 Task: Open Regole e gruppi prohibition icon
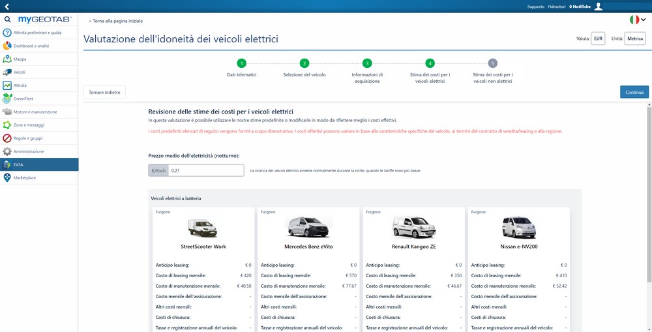(x=7, y=138)
